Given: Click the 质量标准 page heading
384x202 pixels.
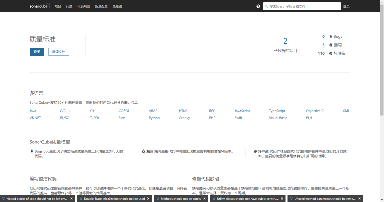Looking at the screenshot, I should click(x=42, y=39).
